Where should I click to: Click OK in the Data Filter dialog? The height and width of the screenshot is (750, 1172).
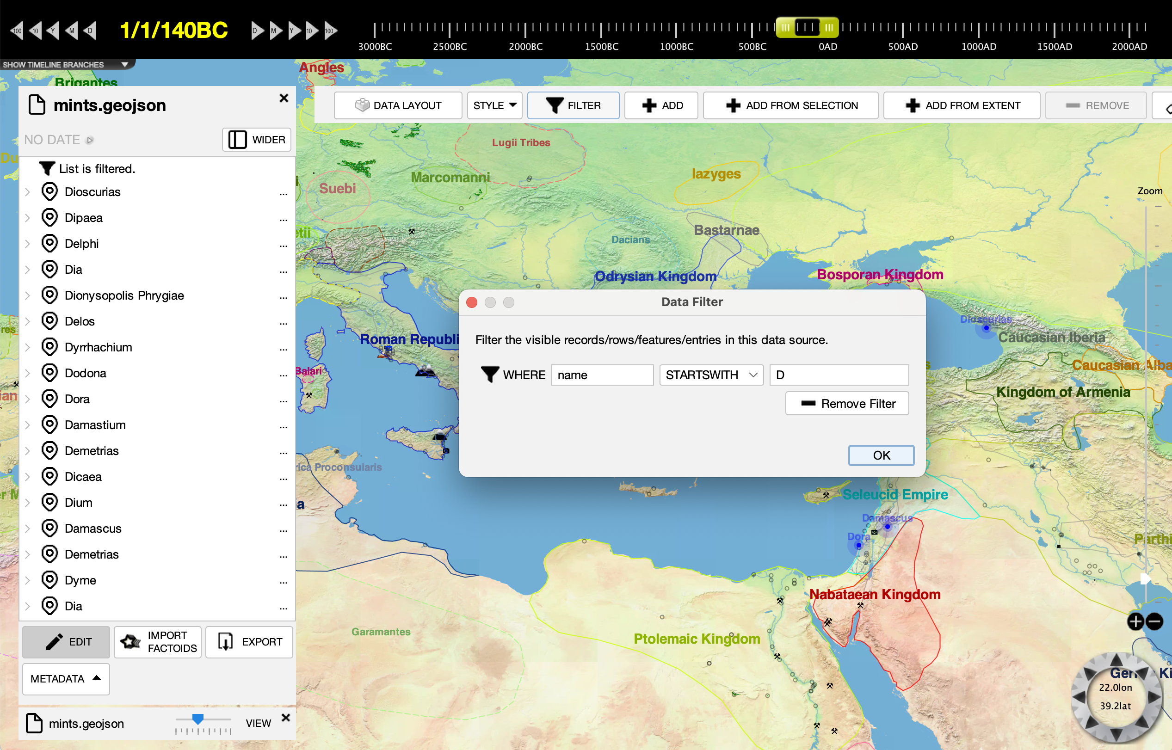880,455
